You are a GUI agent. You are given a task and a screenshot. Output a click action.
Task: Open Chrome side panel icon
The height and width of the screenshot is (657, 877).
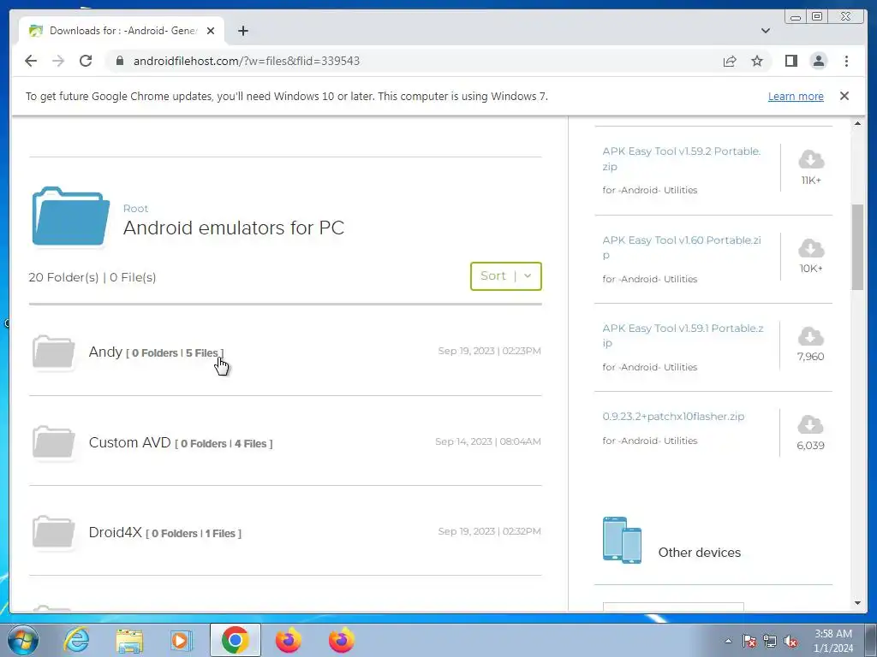click(790, 61)
